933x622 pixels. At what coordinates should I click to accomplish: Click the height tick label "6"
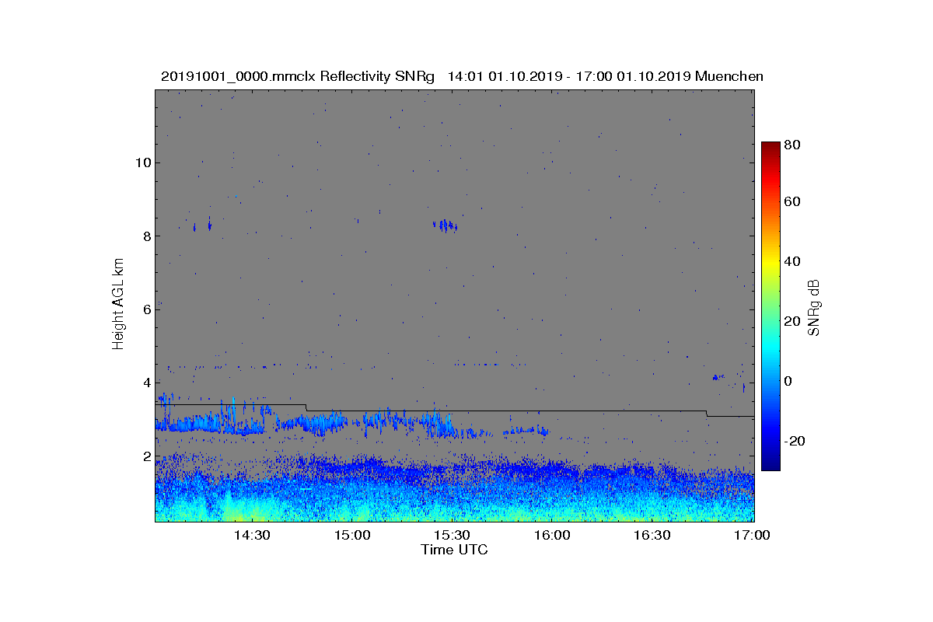click(x=146, y=309)
